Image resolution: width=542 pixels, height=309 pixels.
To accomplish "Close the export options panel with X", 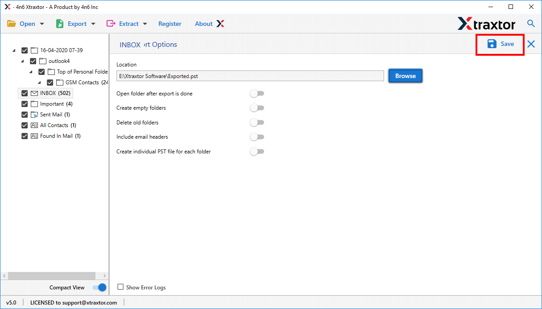I will 531,44.
